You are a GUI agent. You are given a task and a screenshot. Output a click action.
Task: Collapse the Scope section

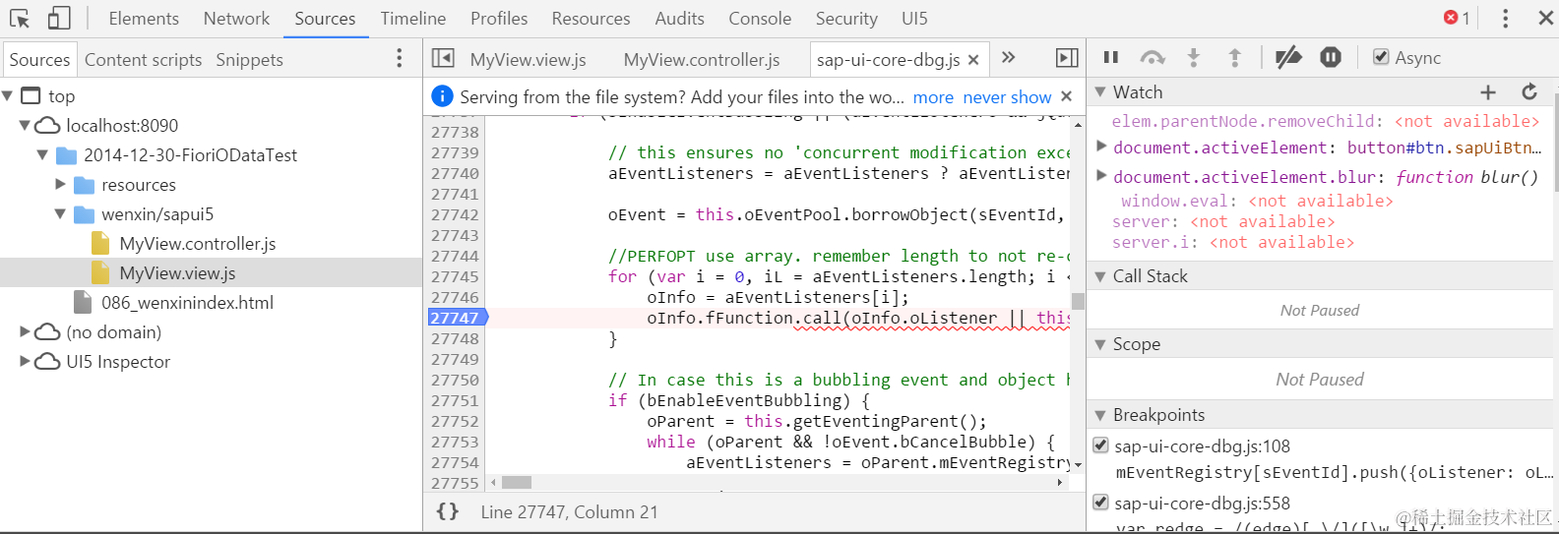pyautogui.click(x=1100, y=344)
